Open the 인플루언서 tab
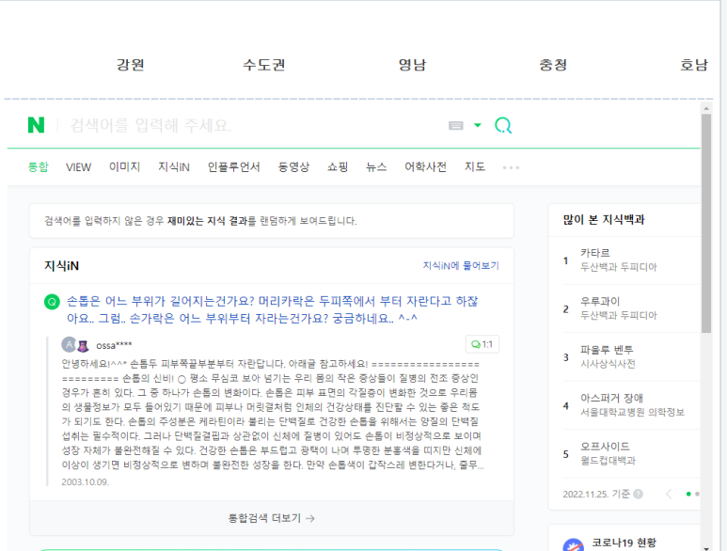 click(233, 166)
